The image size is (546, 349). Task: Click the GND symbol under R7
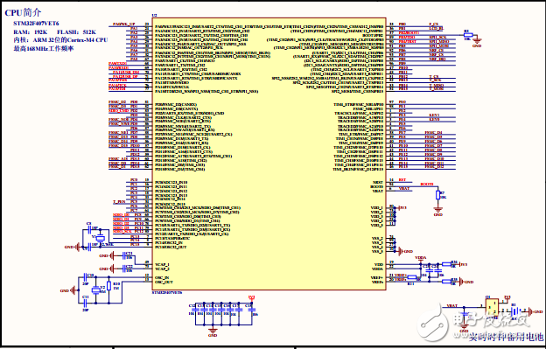(438, 211)
